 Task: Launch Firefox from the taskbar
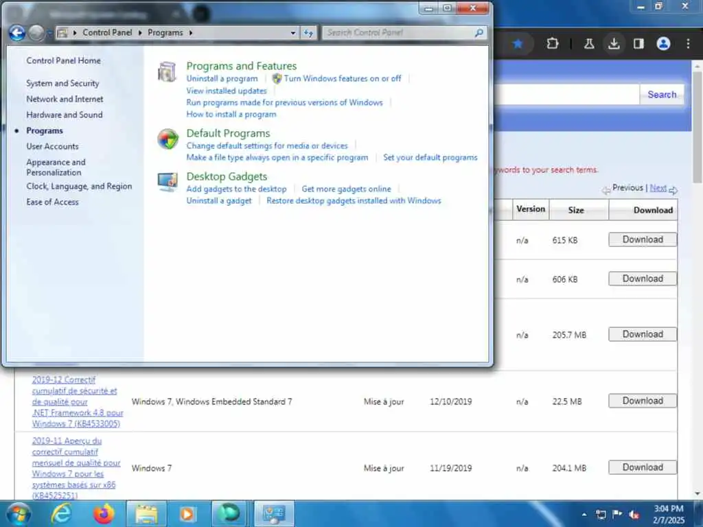click(x=104, y=514)
